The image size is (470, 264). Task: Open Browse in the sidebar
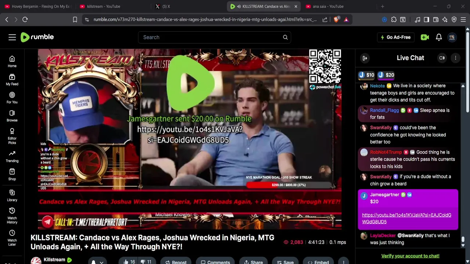point(12,116)
